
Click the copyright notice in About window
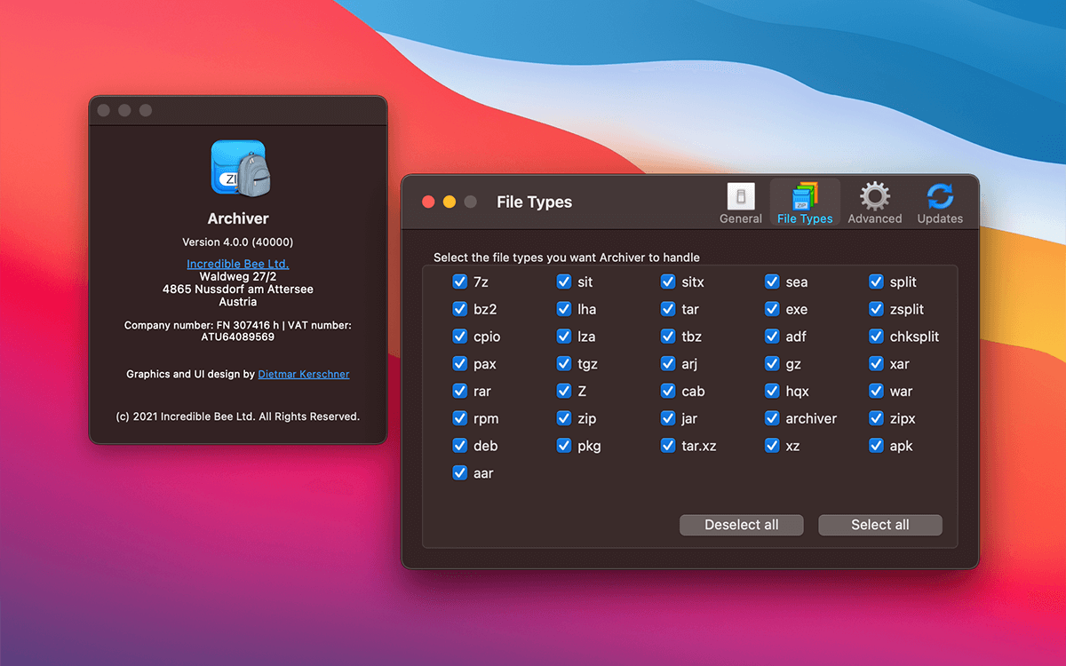[x=238, y=416]
